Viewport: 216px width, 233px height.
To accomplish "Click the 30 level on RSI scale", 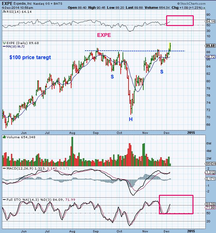I will 208,31.
